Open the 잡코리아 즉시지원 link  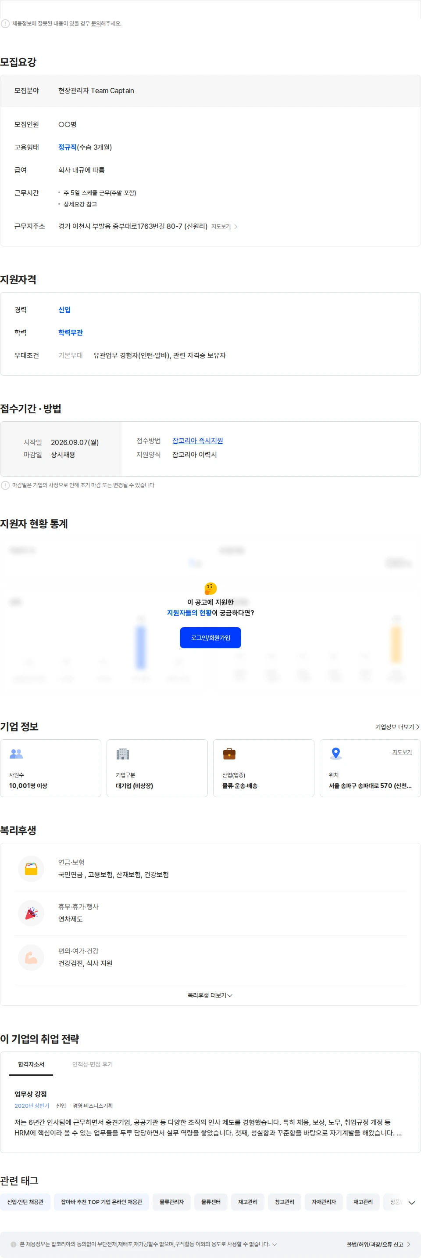tap(198, 441)
